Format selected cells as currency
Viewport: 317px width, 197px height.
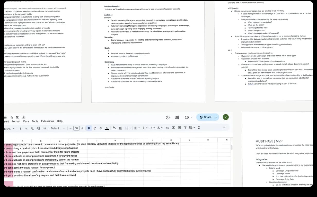20,128
